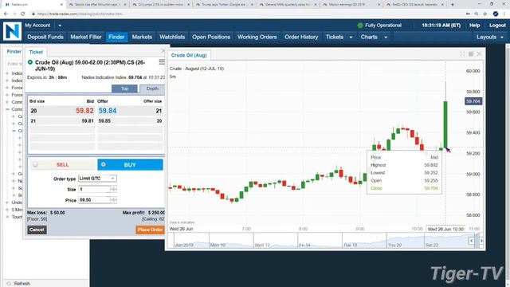
Task: Click the browser address bar URL
Action: click(80, 14)
